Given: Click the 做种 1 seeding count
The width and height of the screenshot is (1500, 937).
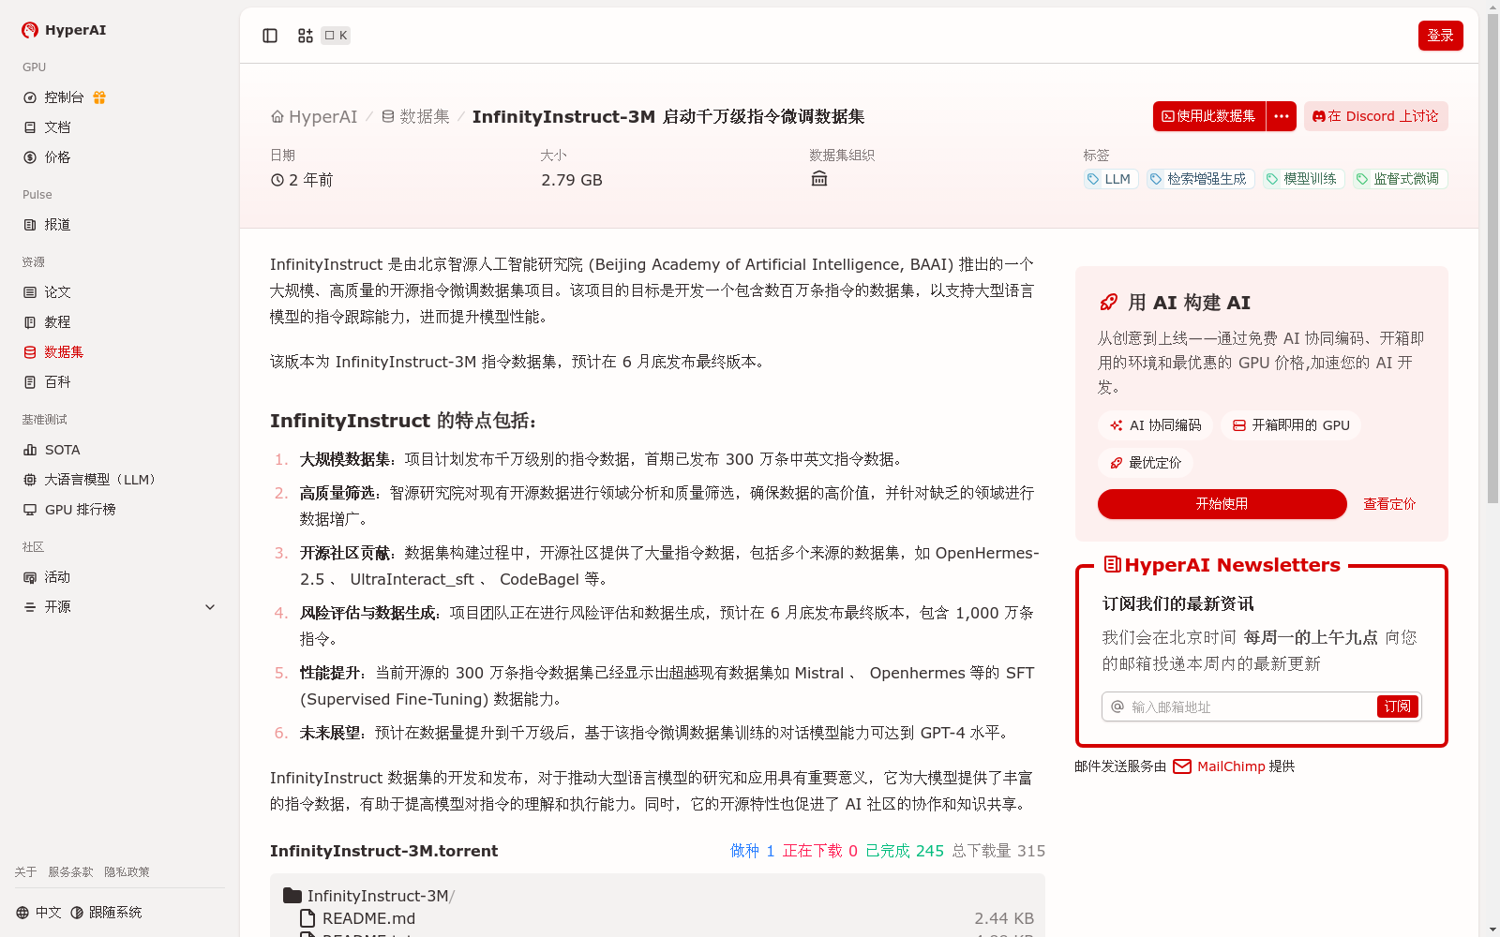Looking at the screenshot, I should pos(752,851).
